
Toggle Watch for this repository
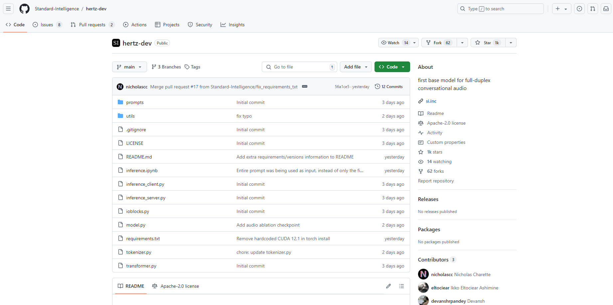(394, 43)
